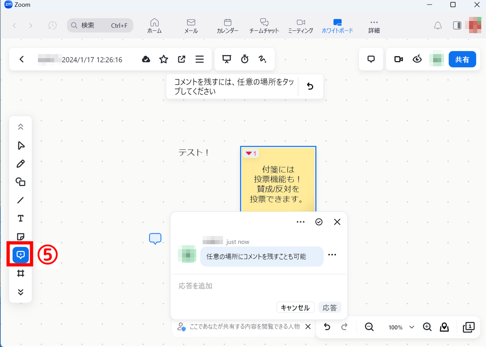
Task: Open the pages panel icon
Action: click(x=469, y=327)
